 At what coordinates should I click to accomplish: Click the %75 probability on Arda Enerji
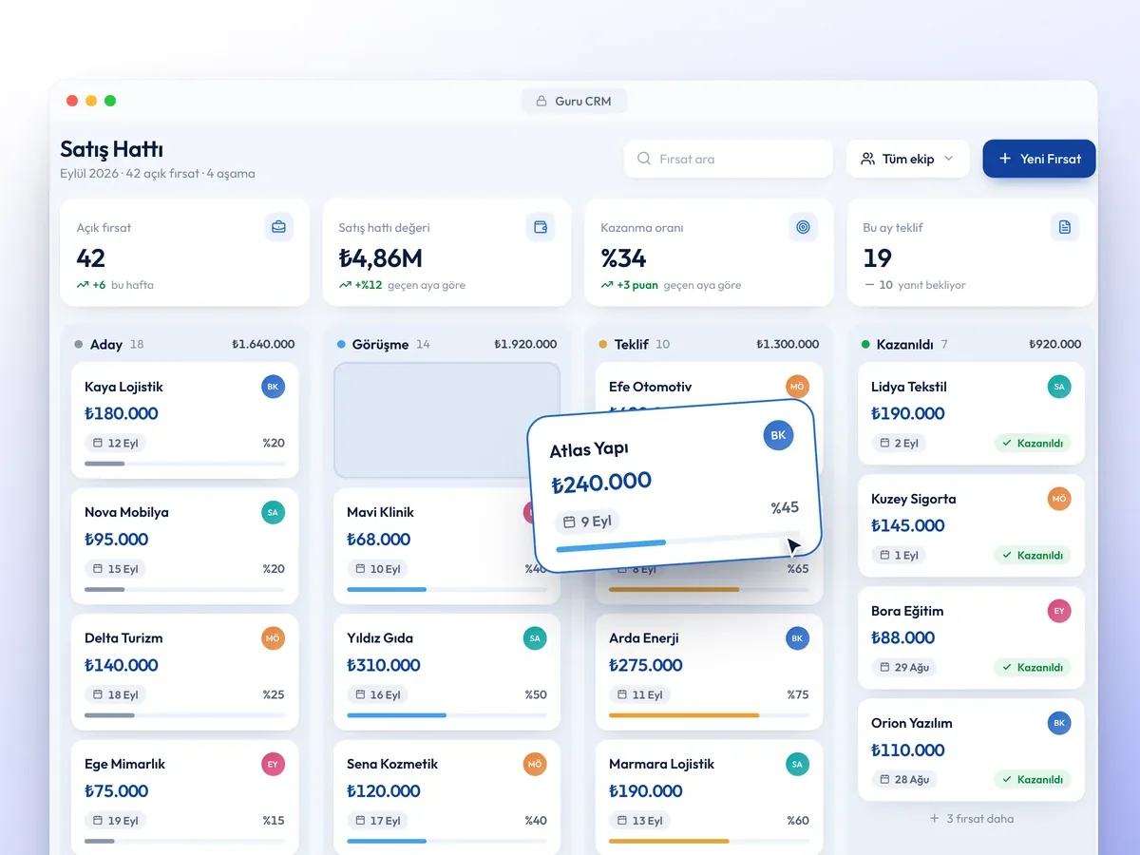[x=798, y=694]
